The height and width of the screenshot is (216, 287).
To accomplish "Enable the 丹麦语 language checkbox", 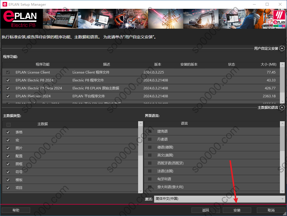I will tap(150, 139).
